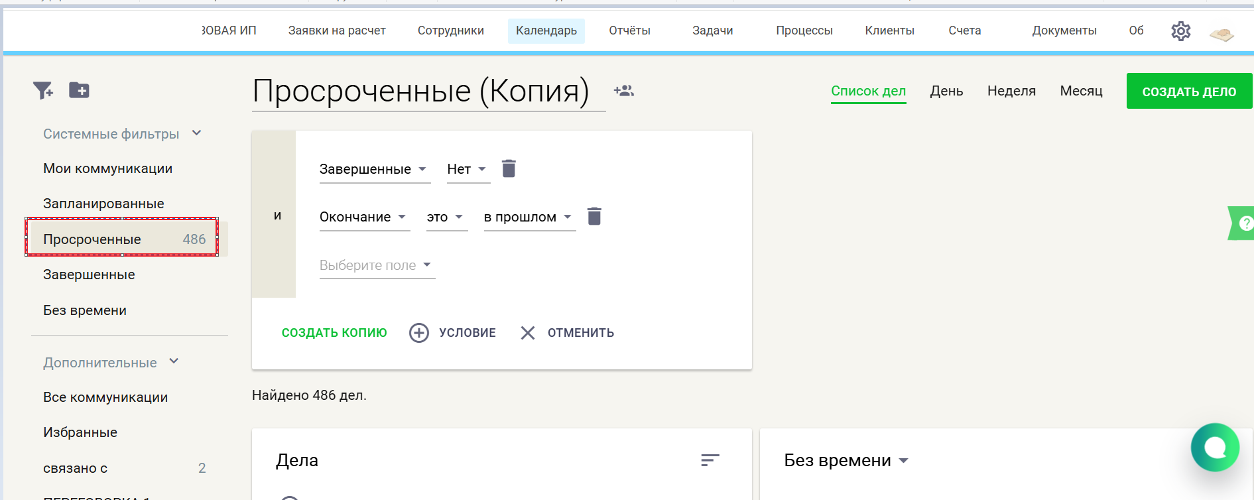Open settings gear icon in top bar
Viewport: 1254px width, 500px height.
(1180, 31)
